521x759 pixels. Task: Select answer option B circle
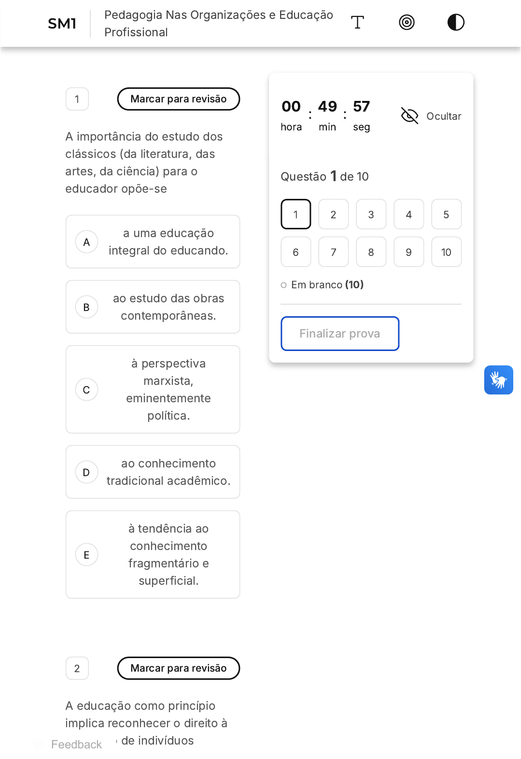tap(86, 307)
